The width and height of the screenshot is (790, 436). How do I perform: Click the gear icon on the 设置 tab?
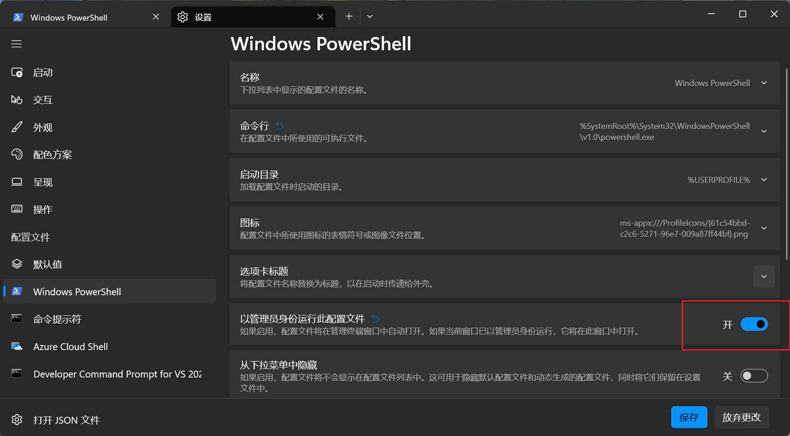pos(183,17)
